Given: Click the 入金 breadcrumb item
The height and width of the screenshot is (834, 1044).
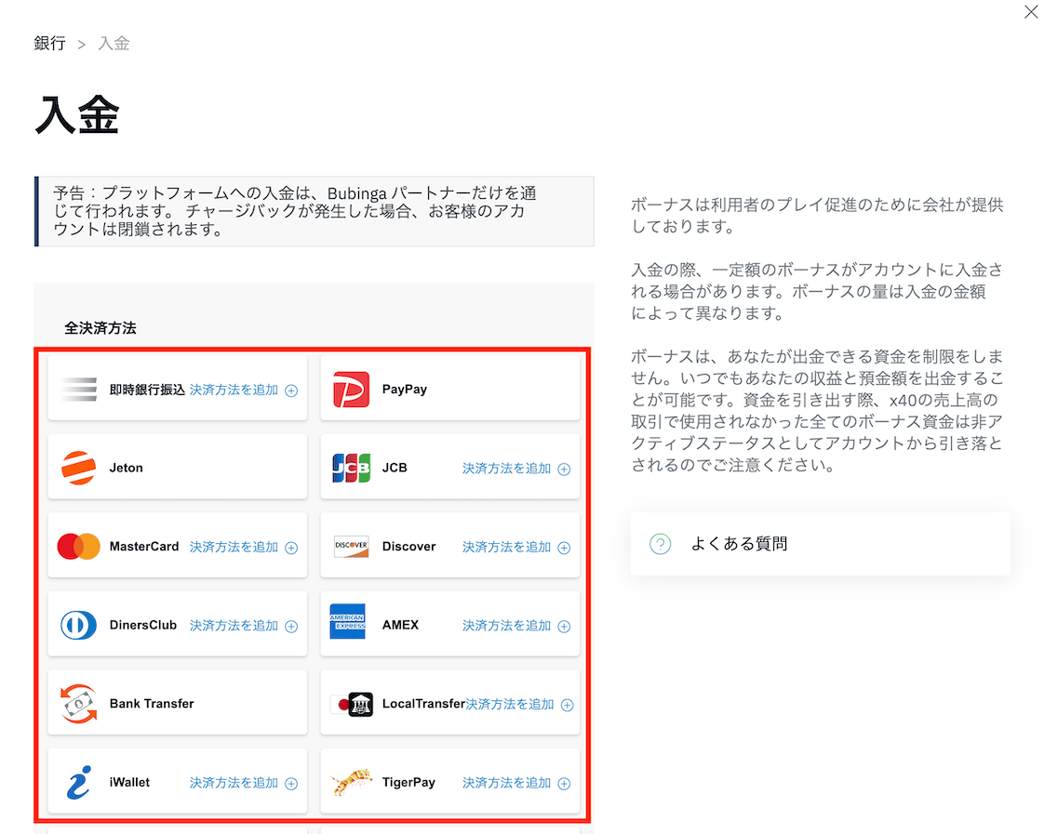Looking at the screenshot, I should point(114,43).
